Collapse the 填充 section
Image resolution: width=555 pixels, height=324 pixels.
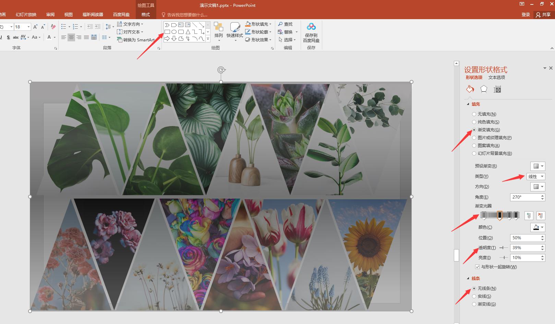click(468, 104)
